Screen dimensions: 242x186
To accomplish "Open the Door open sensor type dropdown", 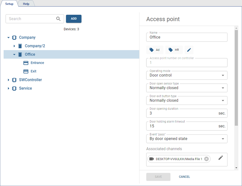I will [187, 88].
